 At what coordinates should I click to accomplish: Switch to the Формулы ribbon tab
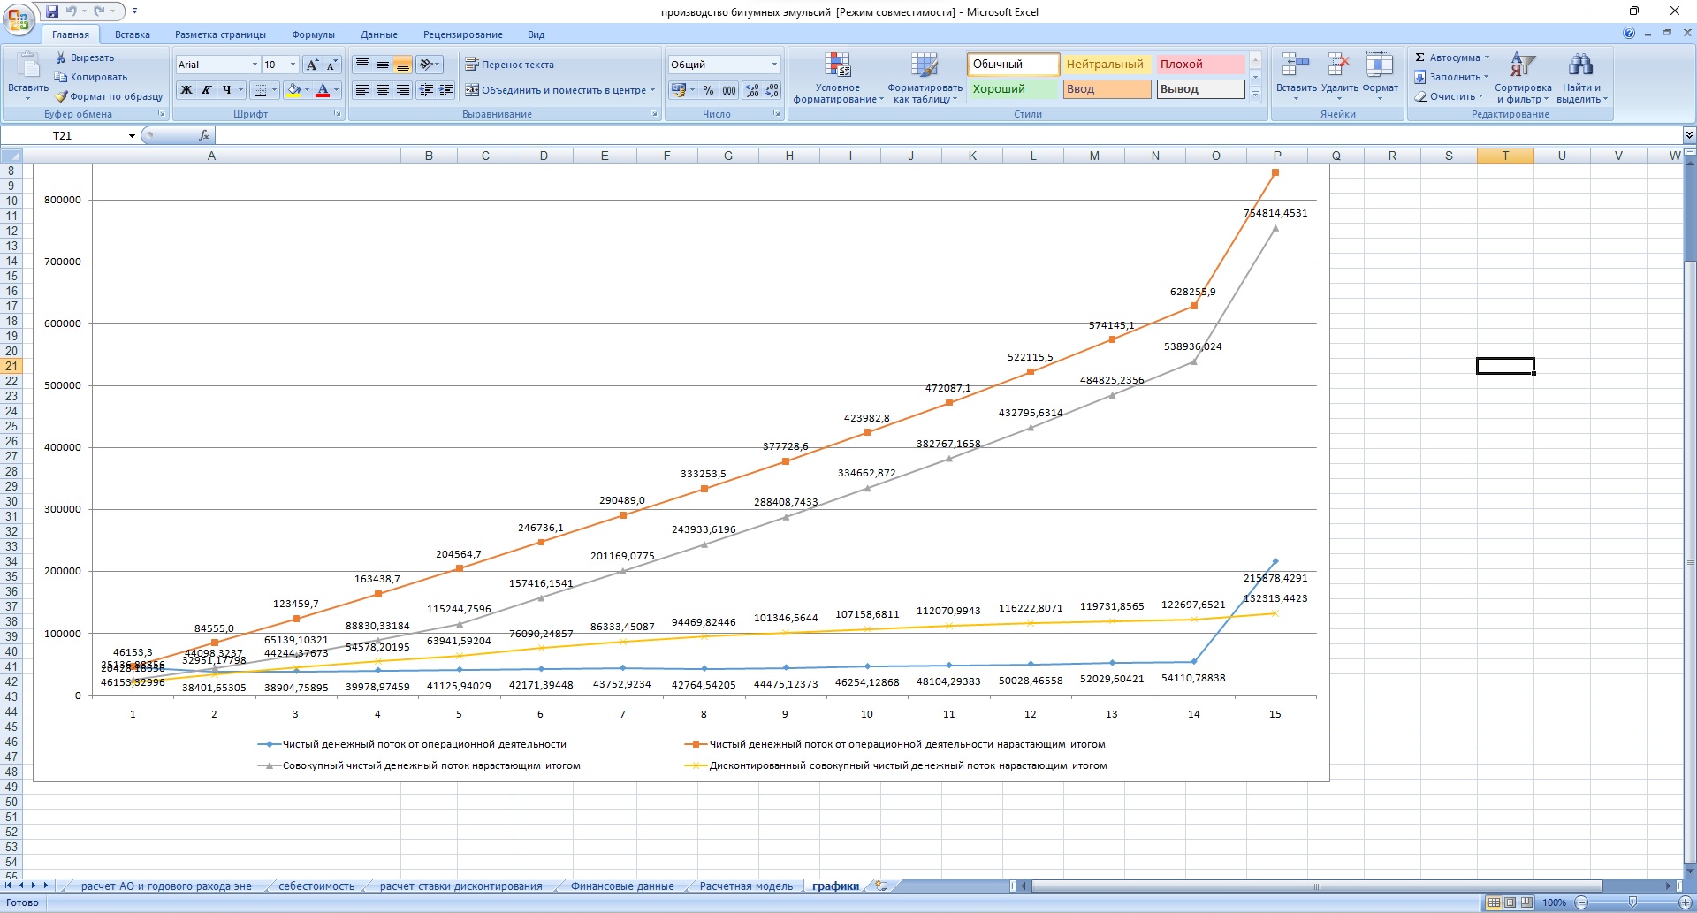[x=313, y=34]
